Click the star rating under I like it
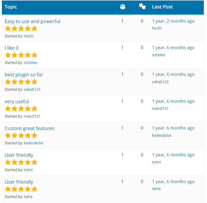Viewport: 207px width, 203px height. point(21,55)
